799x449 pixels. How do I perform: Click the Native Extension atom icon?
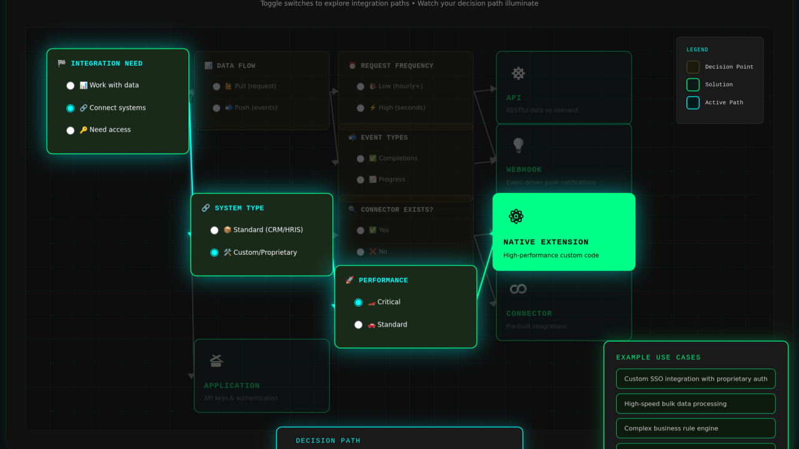coord(516,217)
